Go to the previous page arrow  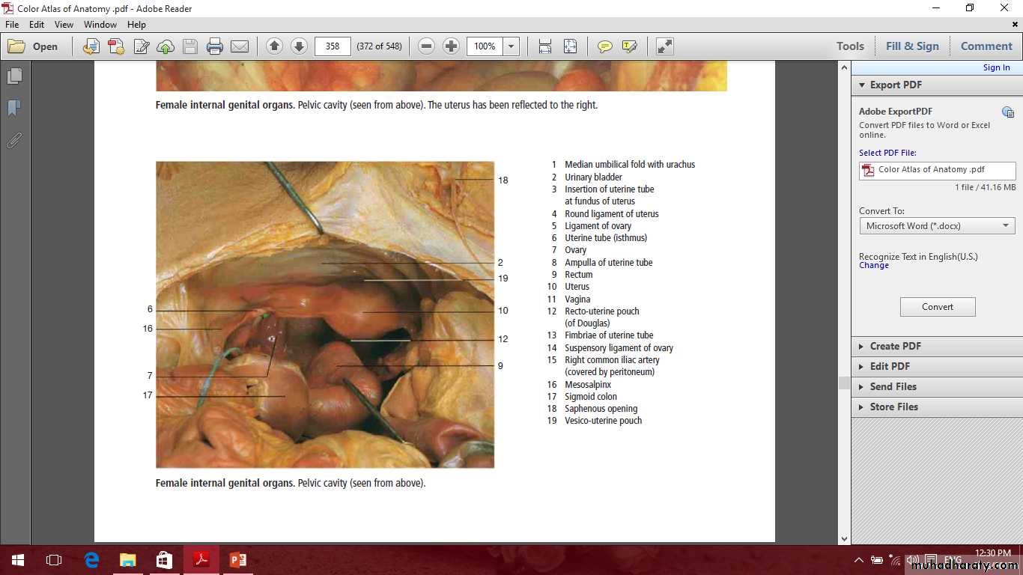click(x=274, y=46)
